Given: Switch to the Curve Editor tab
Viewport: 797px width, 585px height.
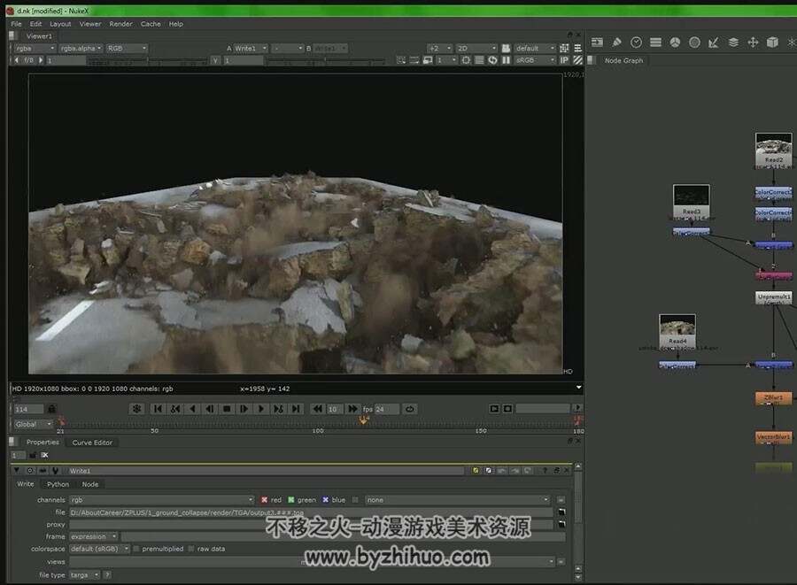Looking at the screenshot, I should pyautogui.click(x=92, y=443).
